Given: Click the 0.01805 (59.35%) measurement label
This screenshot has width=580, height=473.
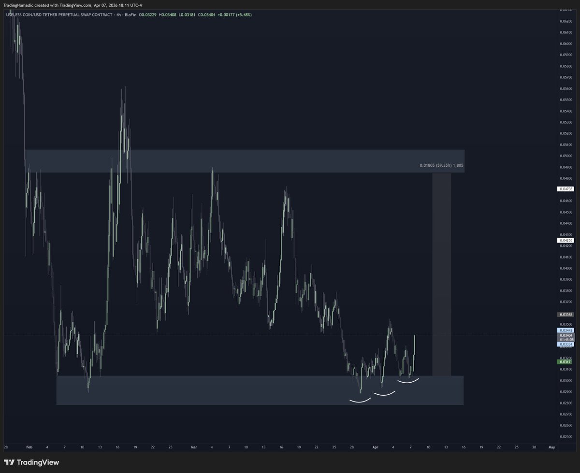Looking at the screenshot, I should 441,166.
